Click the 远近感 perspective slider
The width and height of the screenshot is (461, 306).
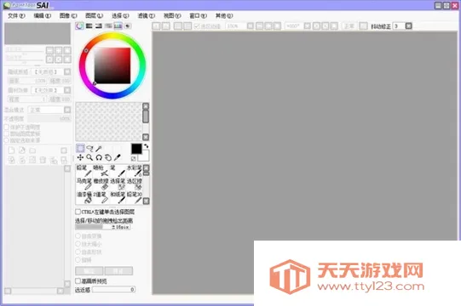[x=113, y=290]
